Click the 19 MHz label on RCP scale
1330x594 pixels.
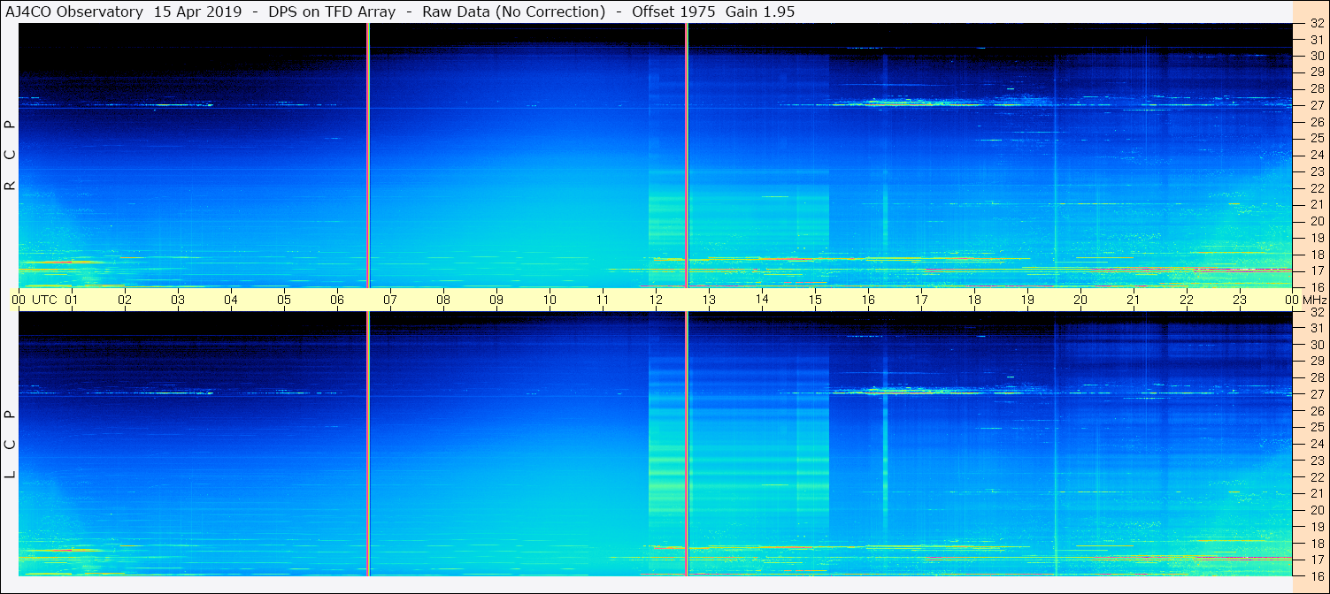[x=1316, y=238]
